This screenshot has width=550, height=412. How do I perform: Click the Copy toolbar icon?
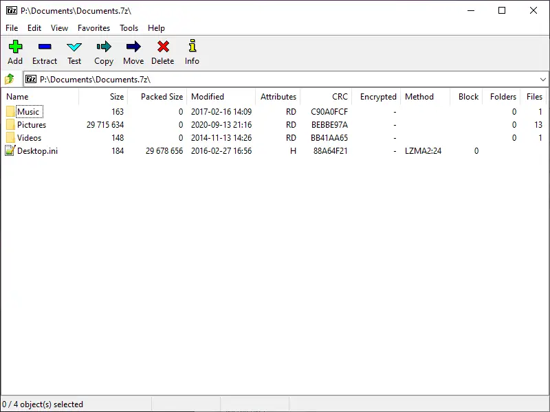coord(103,48)
